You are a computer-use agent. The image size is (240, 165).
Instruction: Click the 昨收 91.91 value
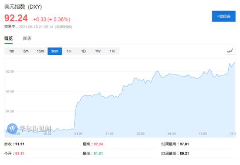pyautogui.click(x=20, y=144)
